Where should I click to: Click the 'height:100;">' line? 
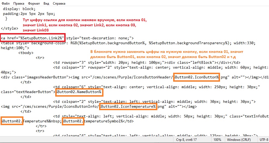(15, 48)
